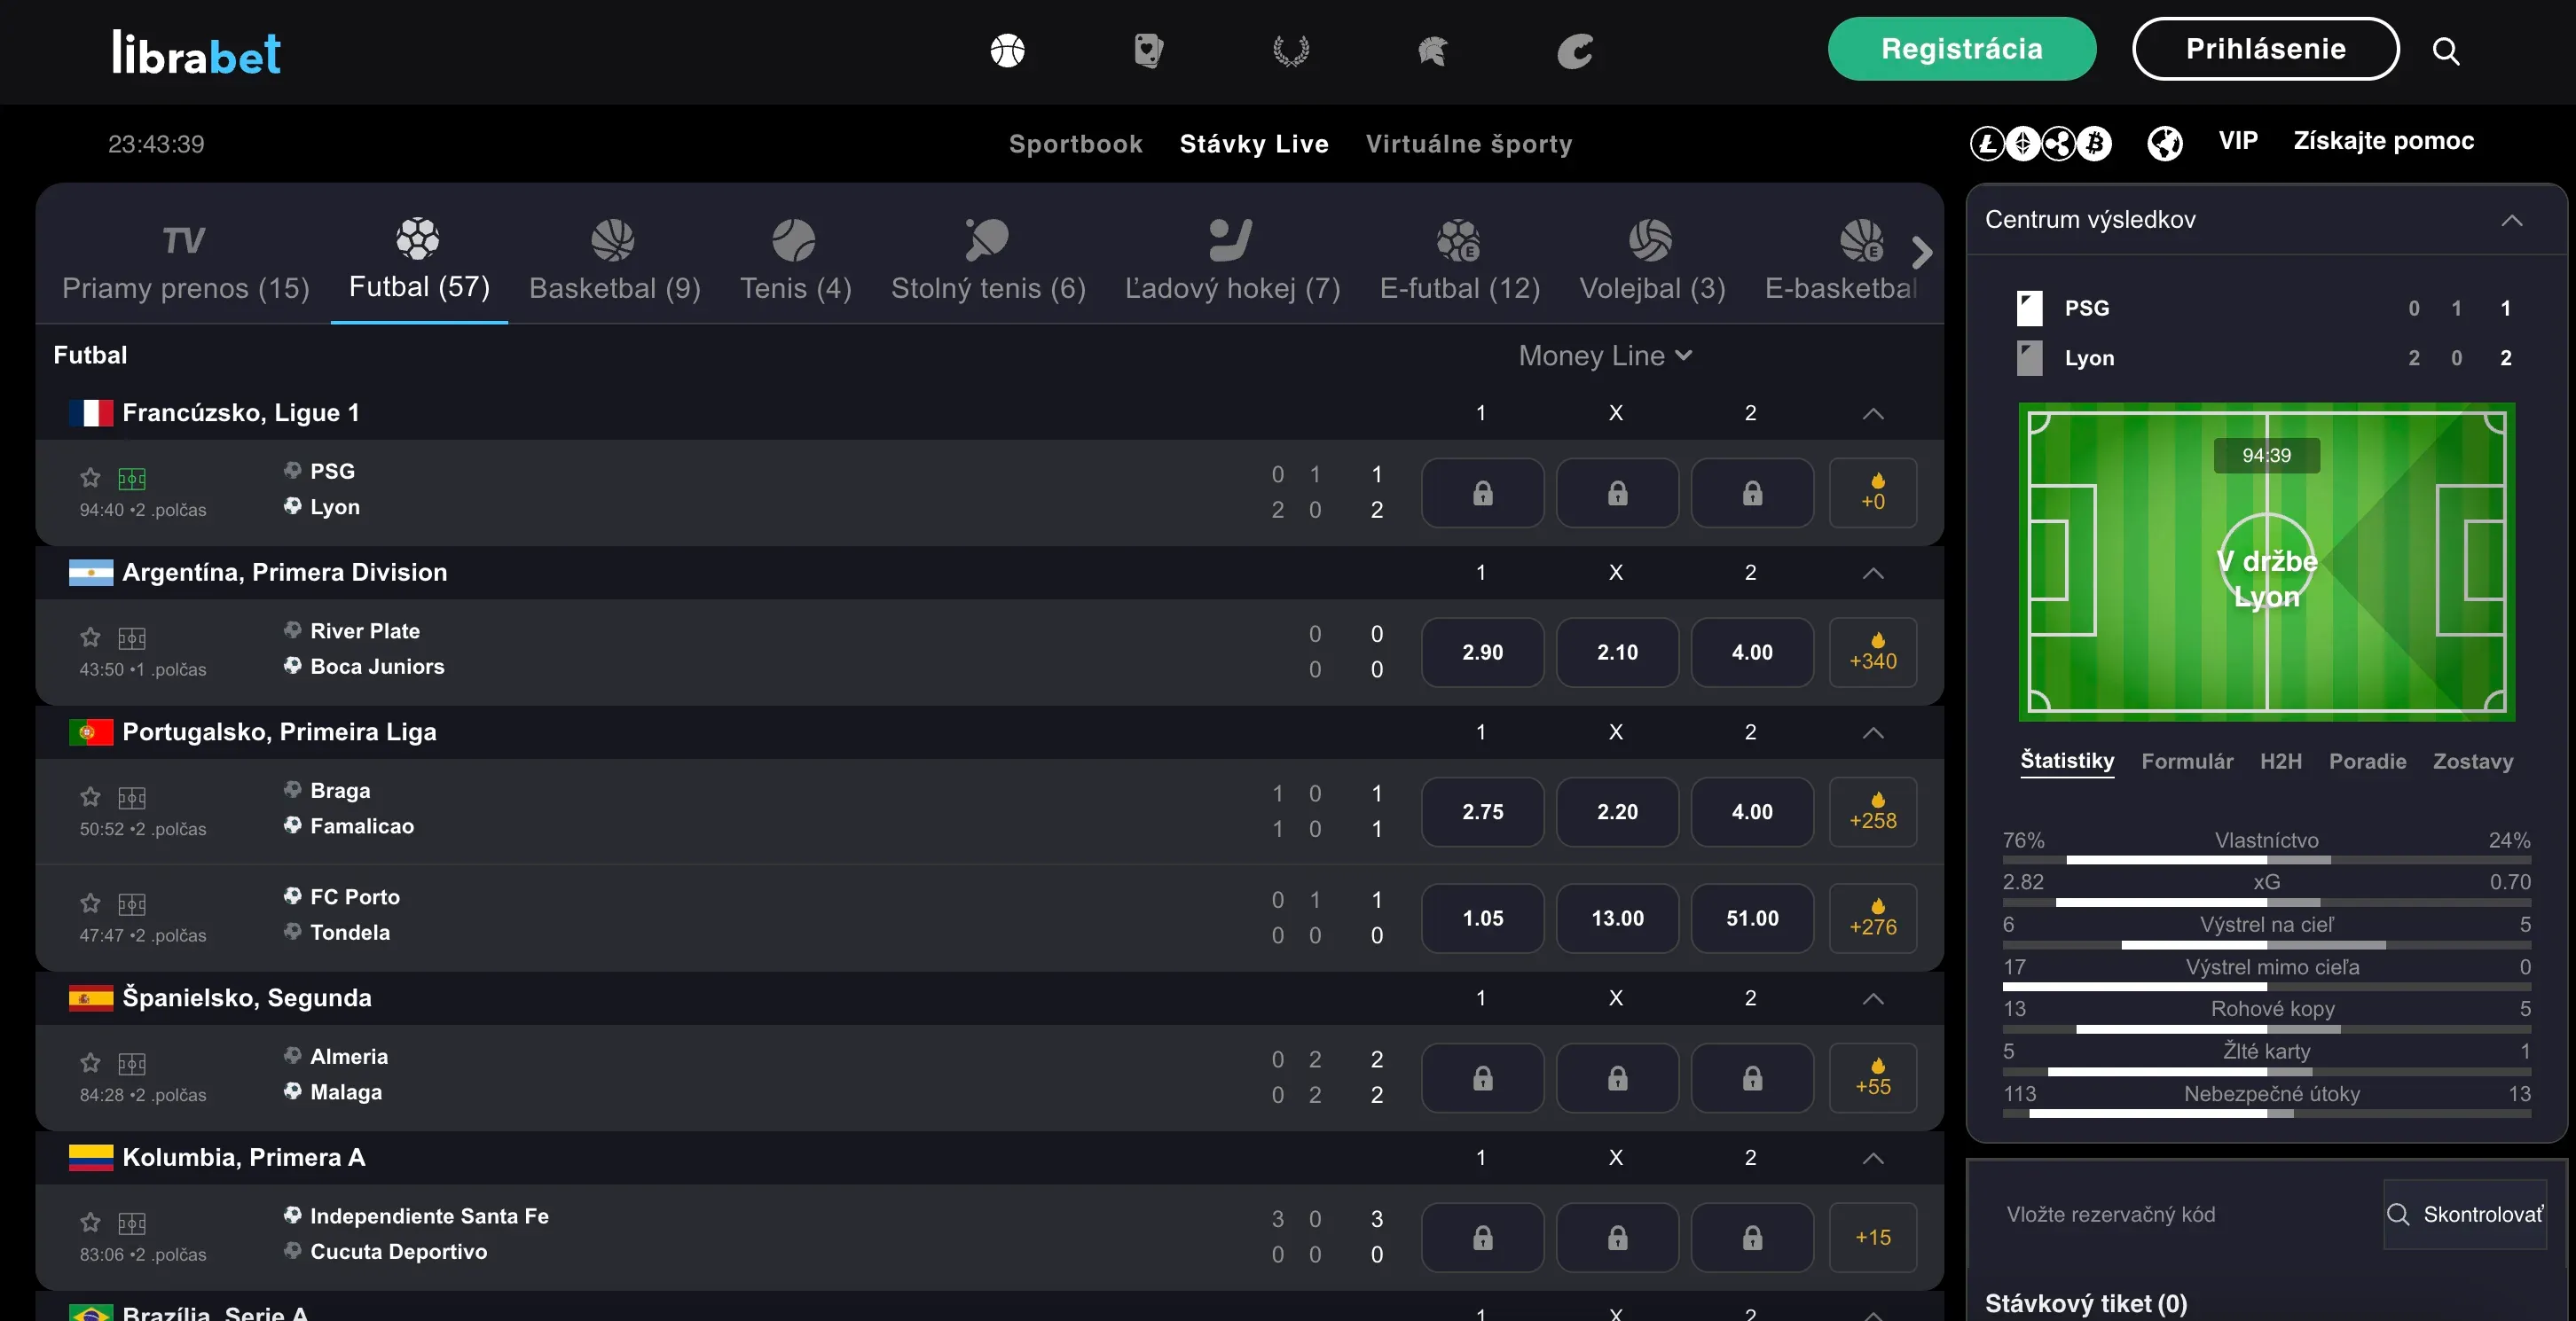Open the H2H tab in results center

[x=2280, y=762]
